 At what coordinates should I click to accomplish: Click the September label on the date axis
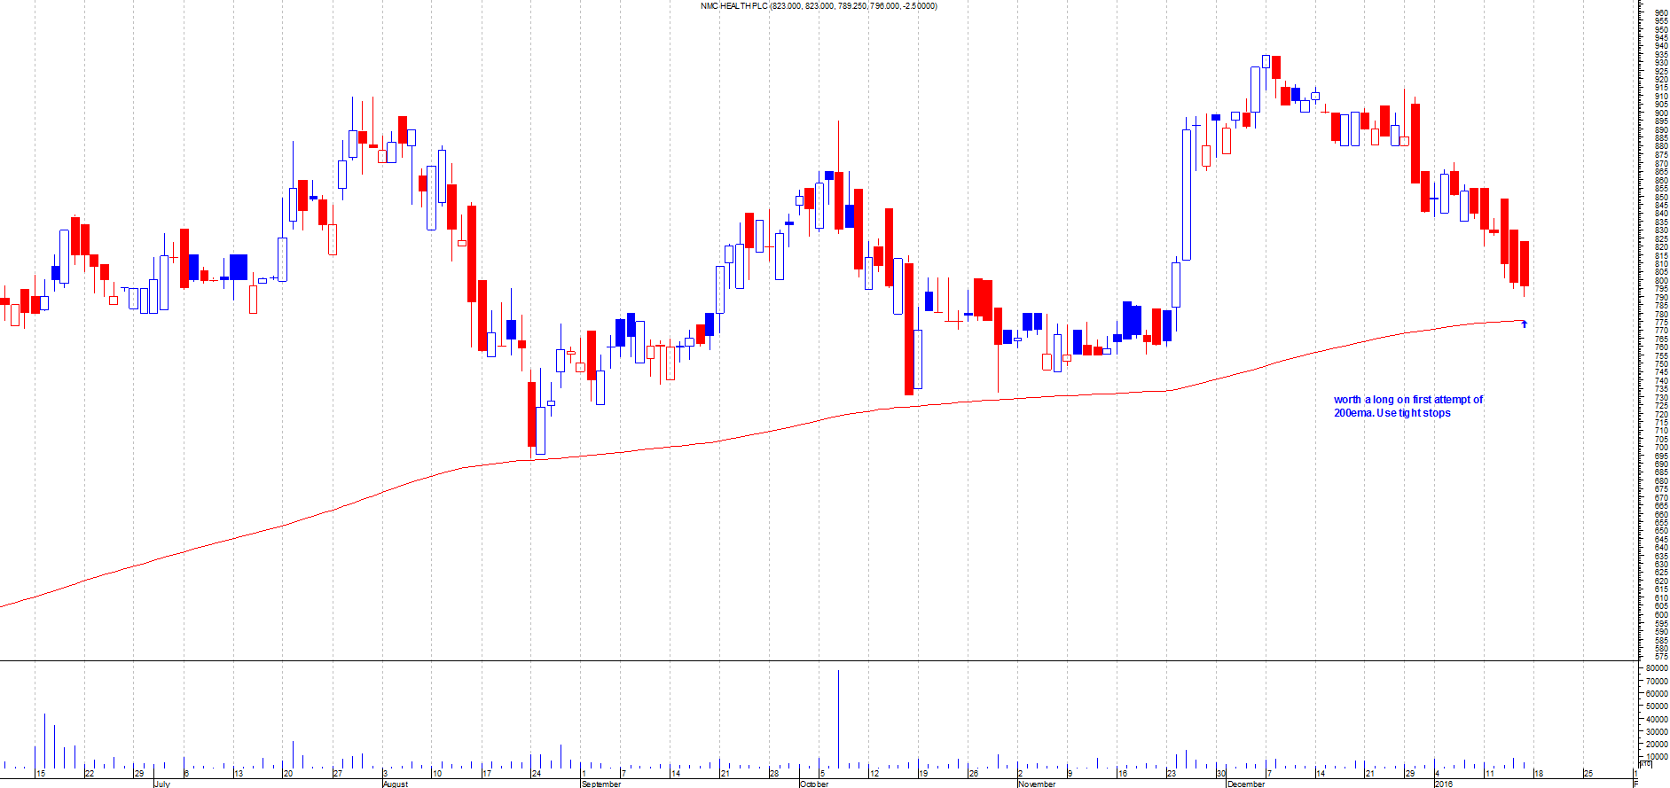tap(601, 784)
